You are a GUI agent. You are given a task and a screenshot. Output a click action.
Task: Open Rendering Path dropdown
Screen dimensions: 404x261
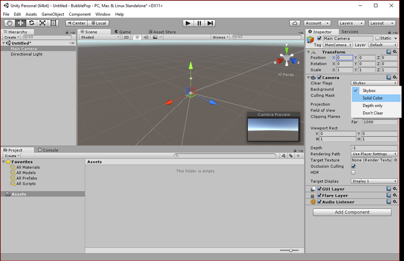point(374,154)
